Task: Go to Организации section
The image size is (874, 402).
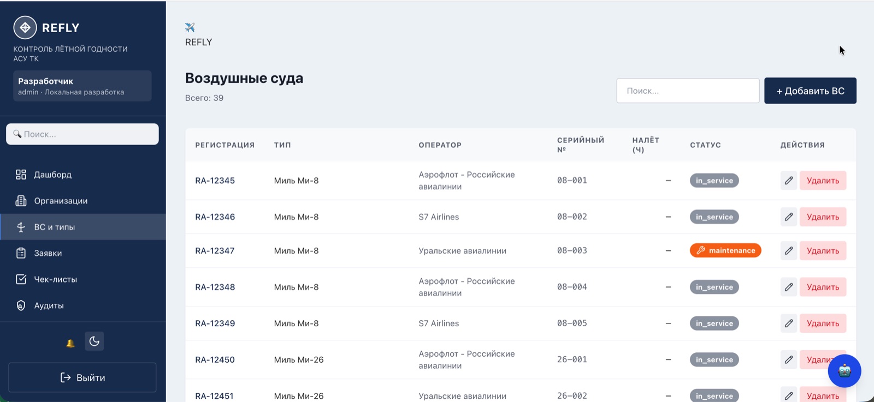Action: 83,201
